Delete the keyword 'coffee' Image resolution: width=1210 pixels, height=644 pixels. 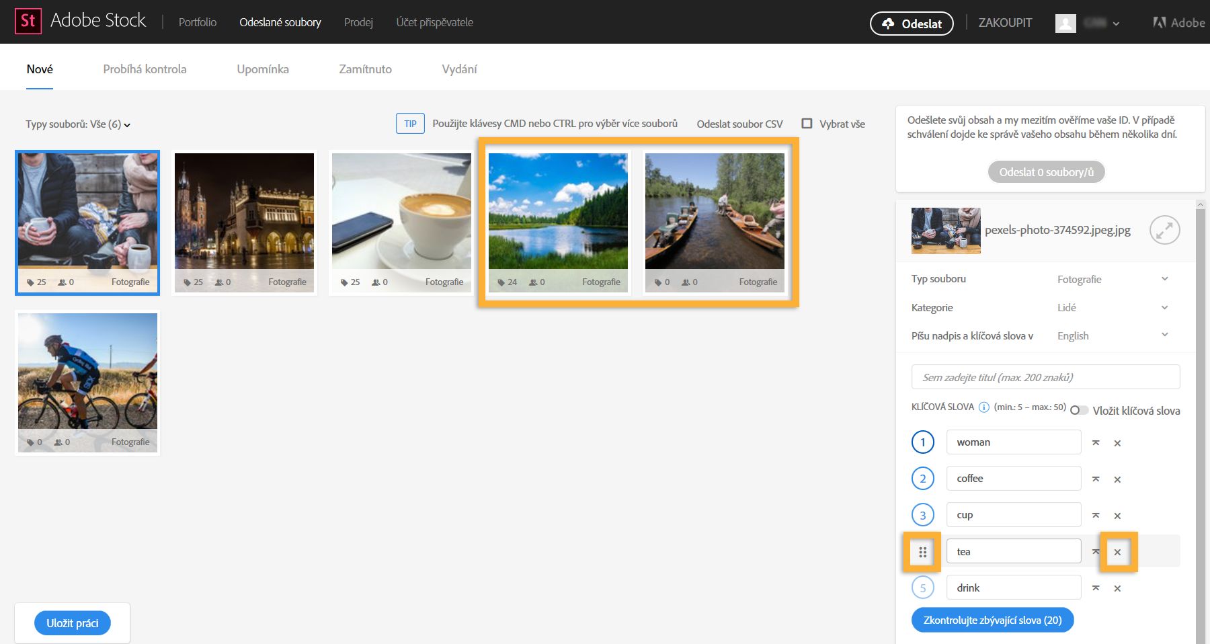click(1117, 479)
